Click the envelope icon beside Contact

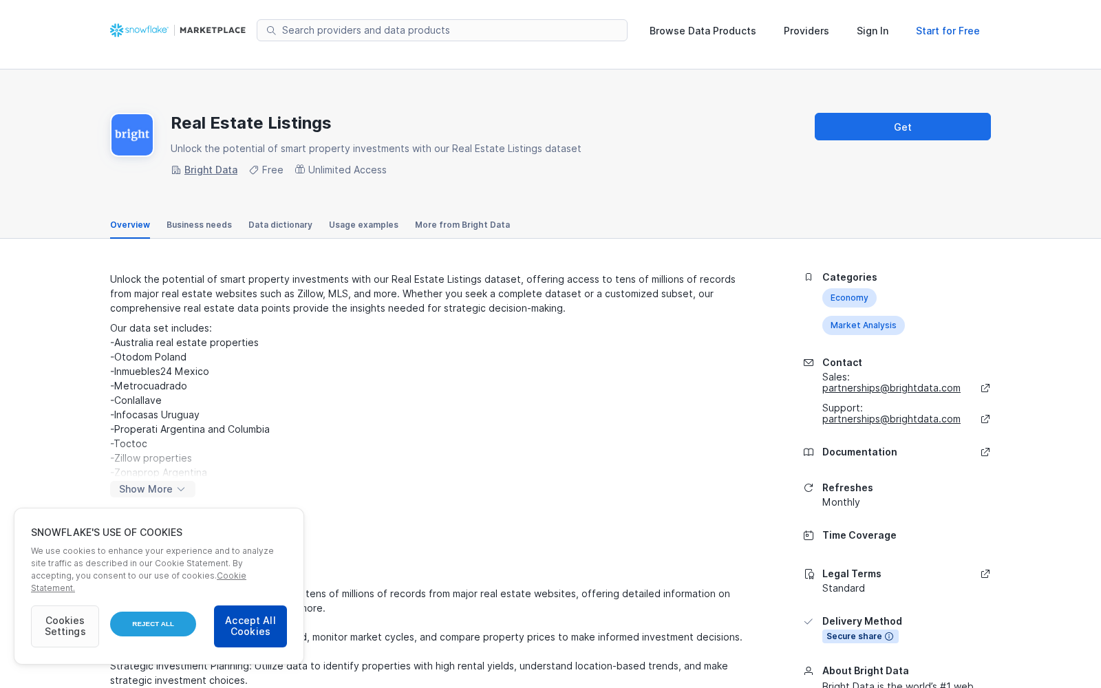click(x=809, y=363)
